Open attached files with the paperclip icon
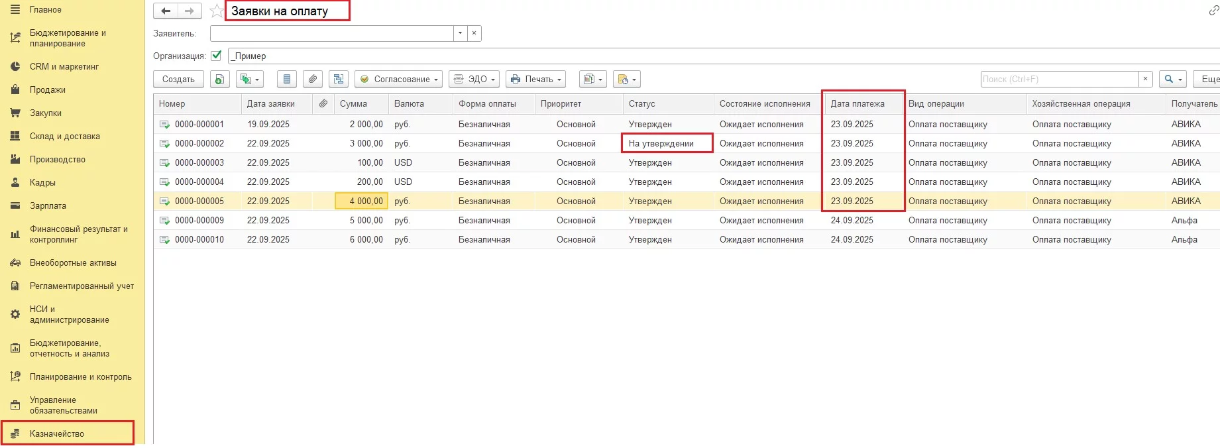The height and width of the screenshot is (448, 1220). (x=313, y=79)
